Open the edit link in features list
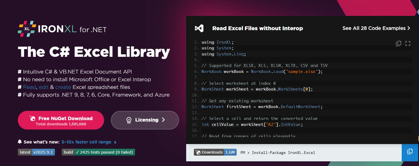The height and width of the screenshot is (166, 419). click(x=44, y=87)
